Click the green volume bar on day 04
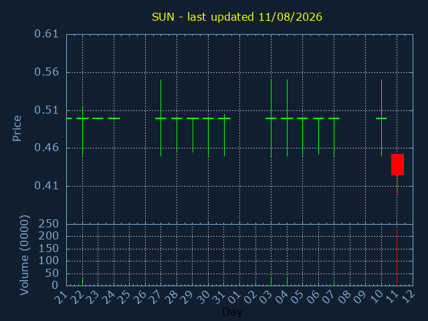This screenshot has width=428, height=321. click(x=287, y=282)
